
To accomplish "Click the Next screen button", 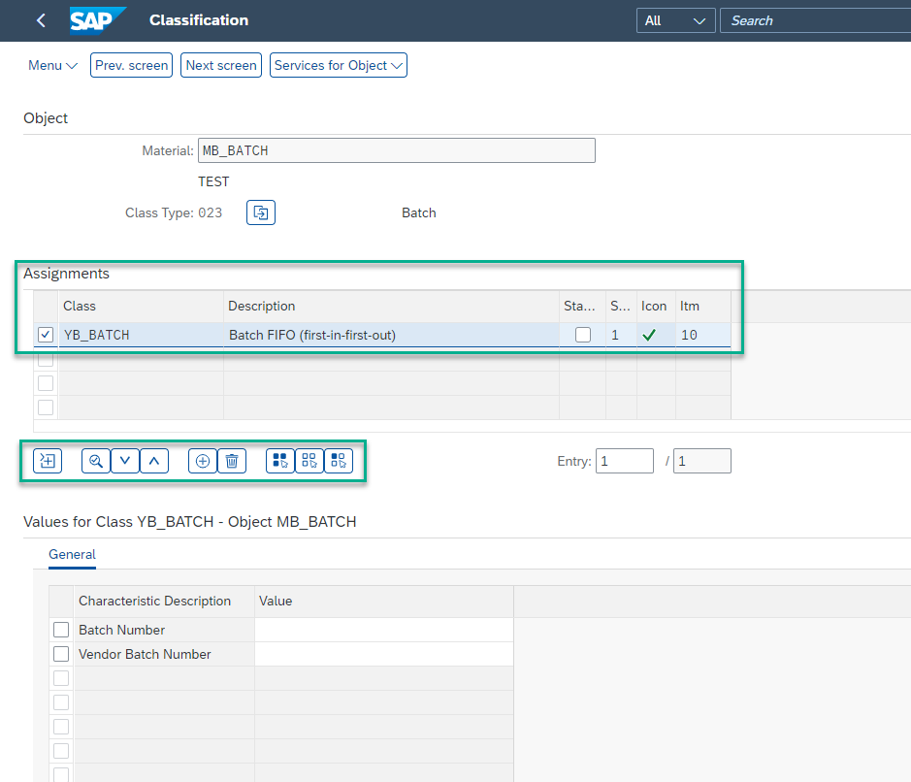I will coord(221,66).
